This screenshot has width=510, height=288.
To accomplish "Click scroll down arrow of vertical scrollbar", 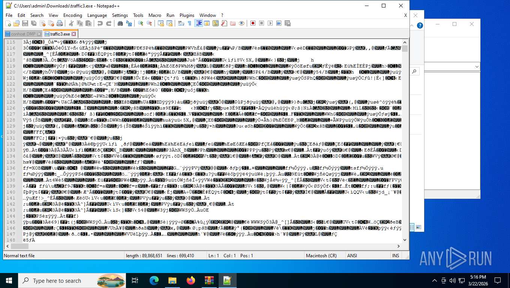I will 405,240.
